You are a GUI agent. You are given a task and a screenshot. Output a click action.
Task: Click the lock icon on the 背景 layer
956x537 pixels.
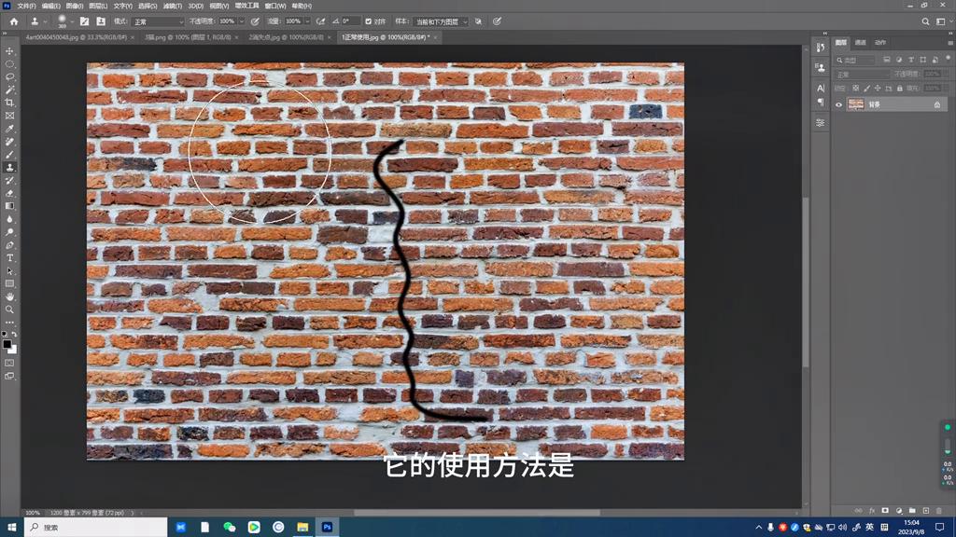pos(937,104)
